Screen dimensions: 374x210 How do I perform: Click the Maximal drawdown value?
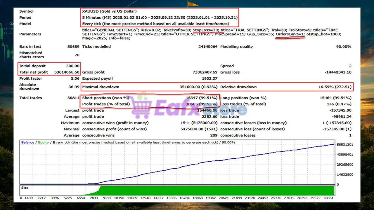tap(198, 87)
